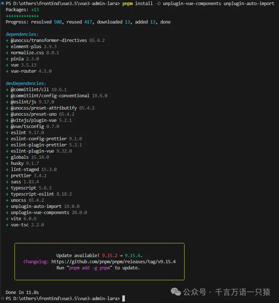Open the pnpm changelog GitHub URL
The image size is (279, 303).
tap(113, 262)
